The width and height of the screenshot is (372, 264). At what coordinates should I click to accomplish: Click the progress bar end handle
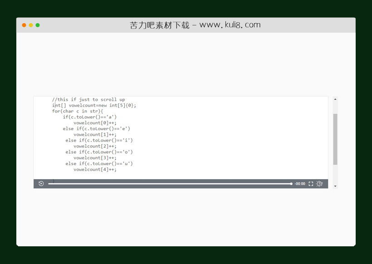point(291,184)
